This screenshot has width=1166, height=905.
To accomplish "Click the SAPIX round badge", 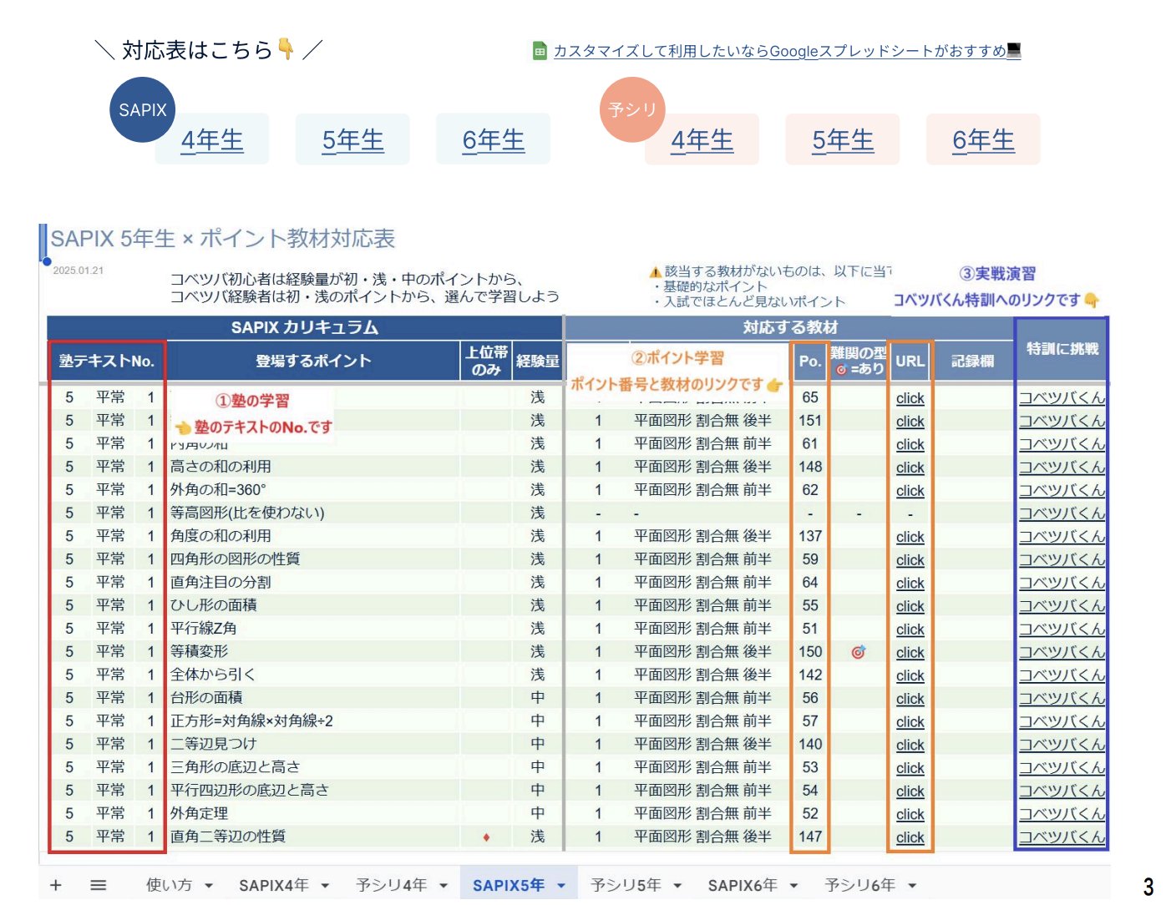I will [143, 110].
